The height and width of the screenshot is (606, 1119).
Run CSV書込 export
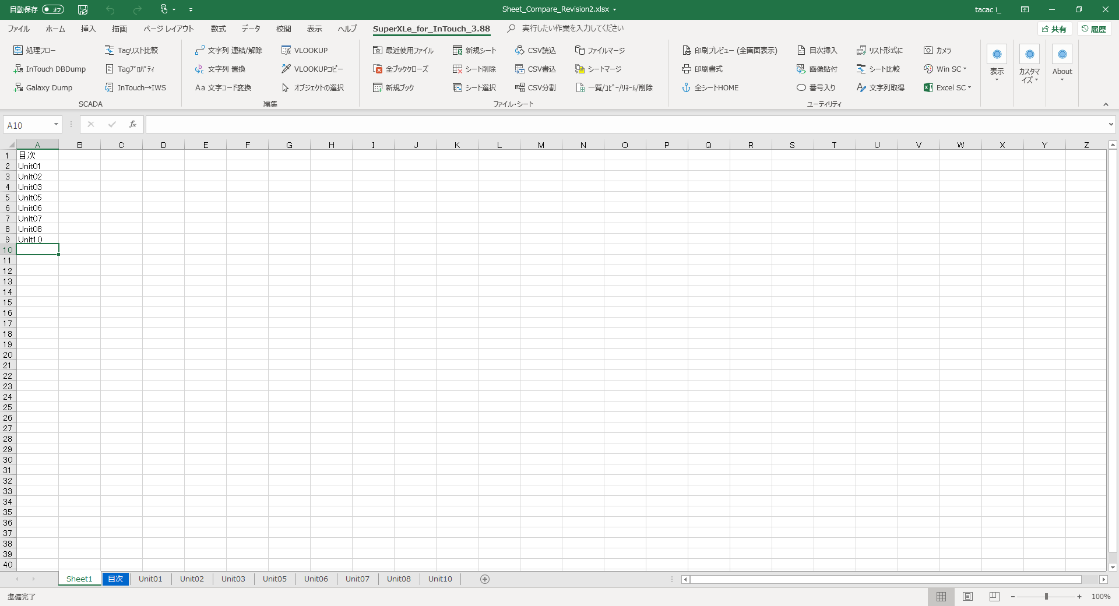click(535, 69)
